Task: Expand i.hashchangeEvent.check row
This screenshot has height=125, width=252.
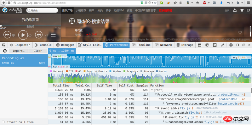Action: pos(163,122)
